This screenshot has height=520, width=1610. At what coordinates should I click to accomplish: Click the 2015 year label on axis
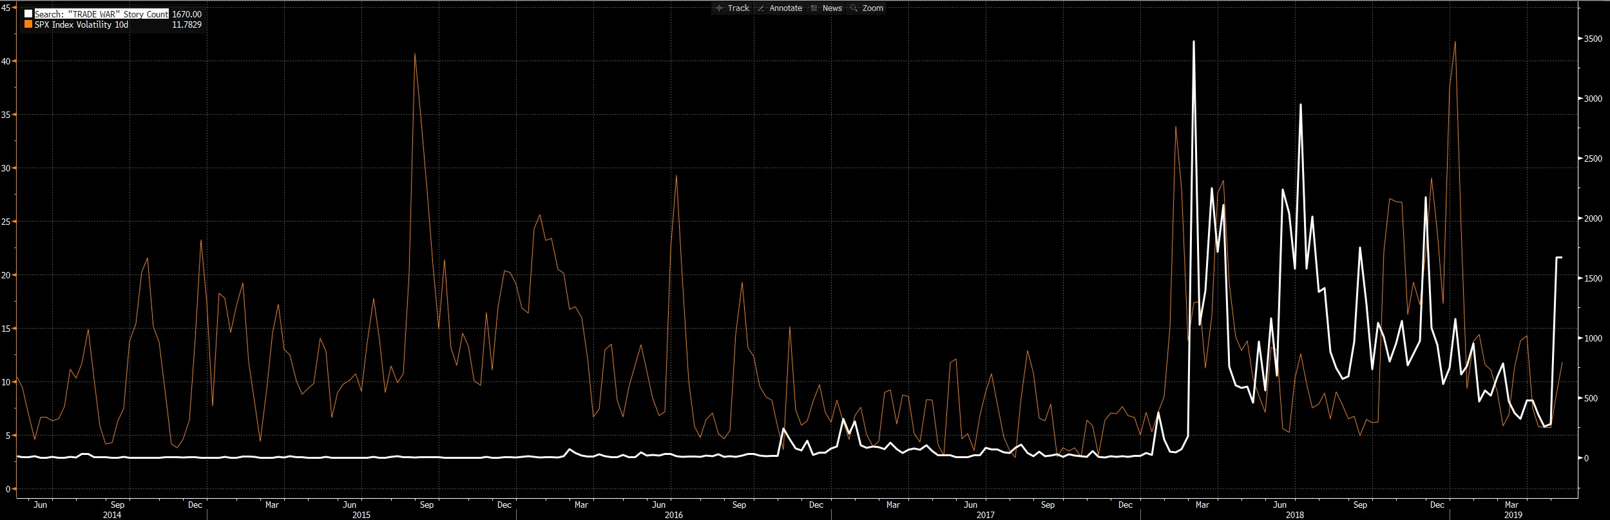coord(361,515)
